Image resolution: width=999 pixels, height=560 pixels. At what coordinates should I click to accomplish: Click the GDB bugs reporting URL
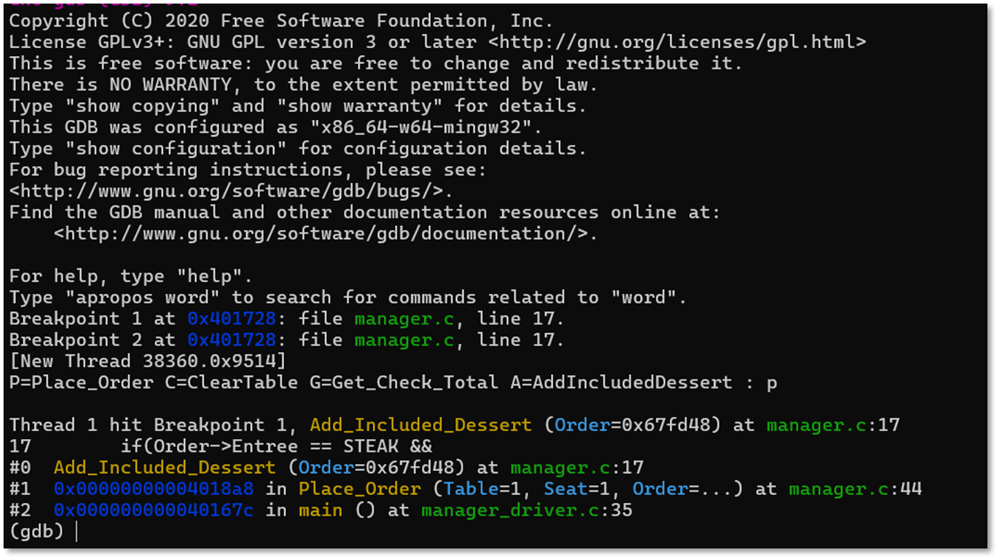pyautogui.click(x=231, y=191)
